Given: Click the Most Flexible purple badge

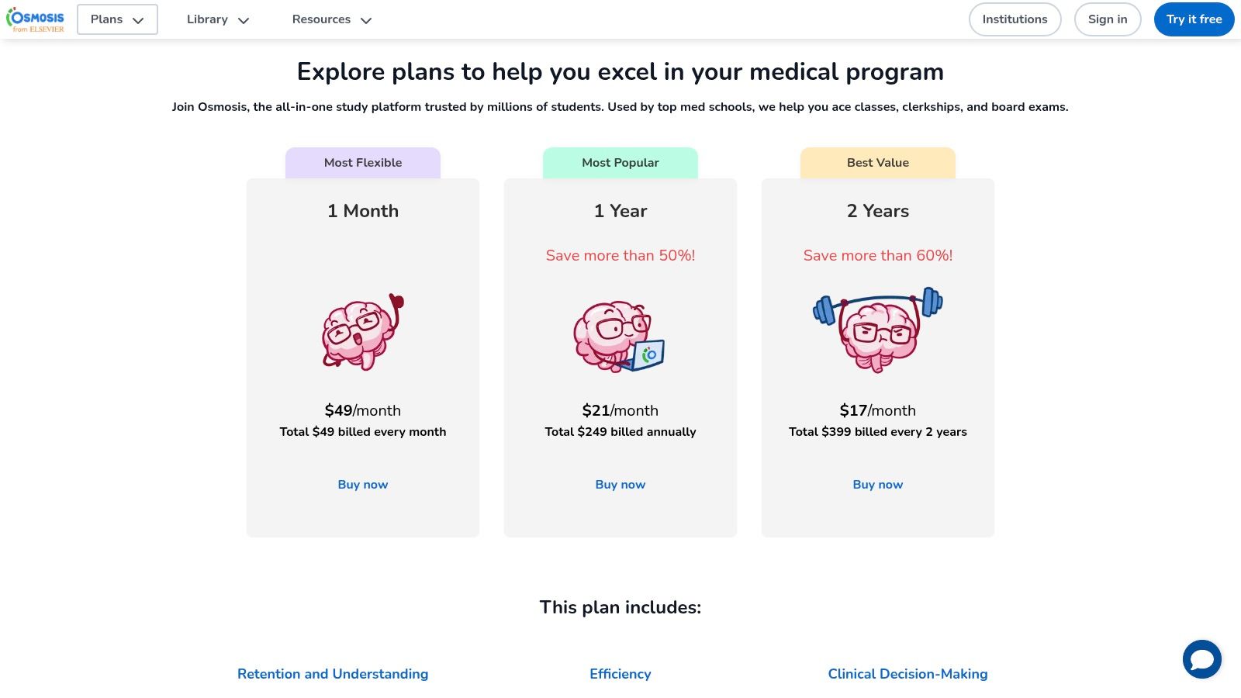Looking at the screenshot, I should pos(363,163).
